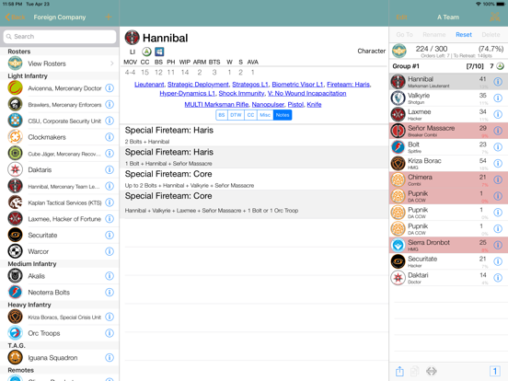Show info for Kaplan Tactical Services
Viewport: 508px width, 381px height.
[x=110, y=202]
